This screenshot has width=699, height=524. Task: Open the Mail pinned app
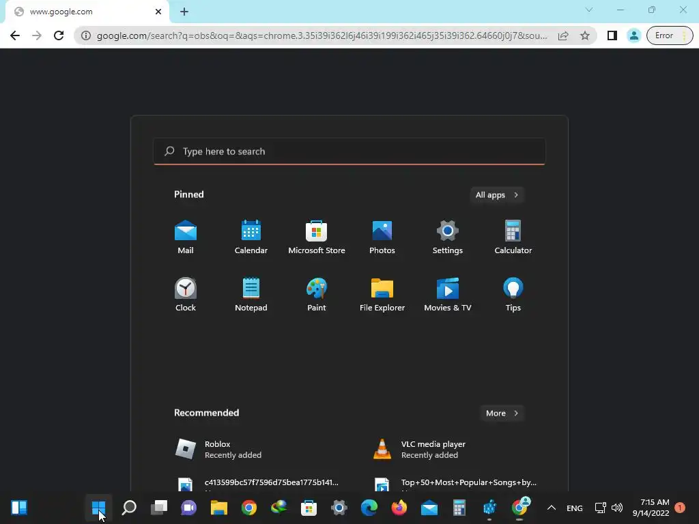(x=186, y=237)
